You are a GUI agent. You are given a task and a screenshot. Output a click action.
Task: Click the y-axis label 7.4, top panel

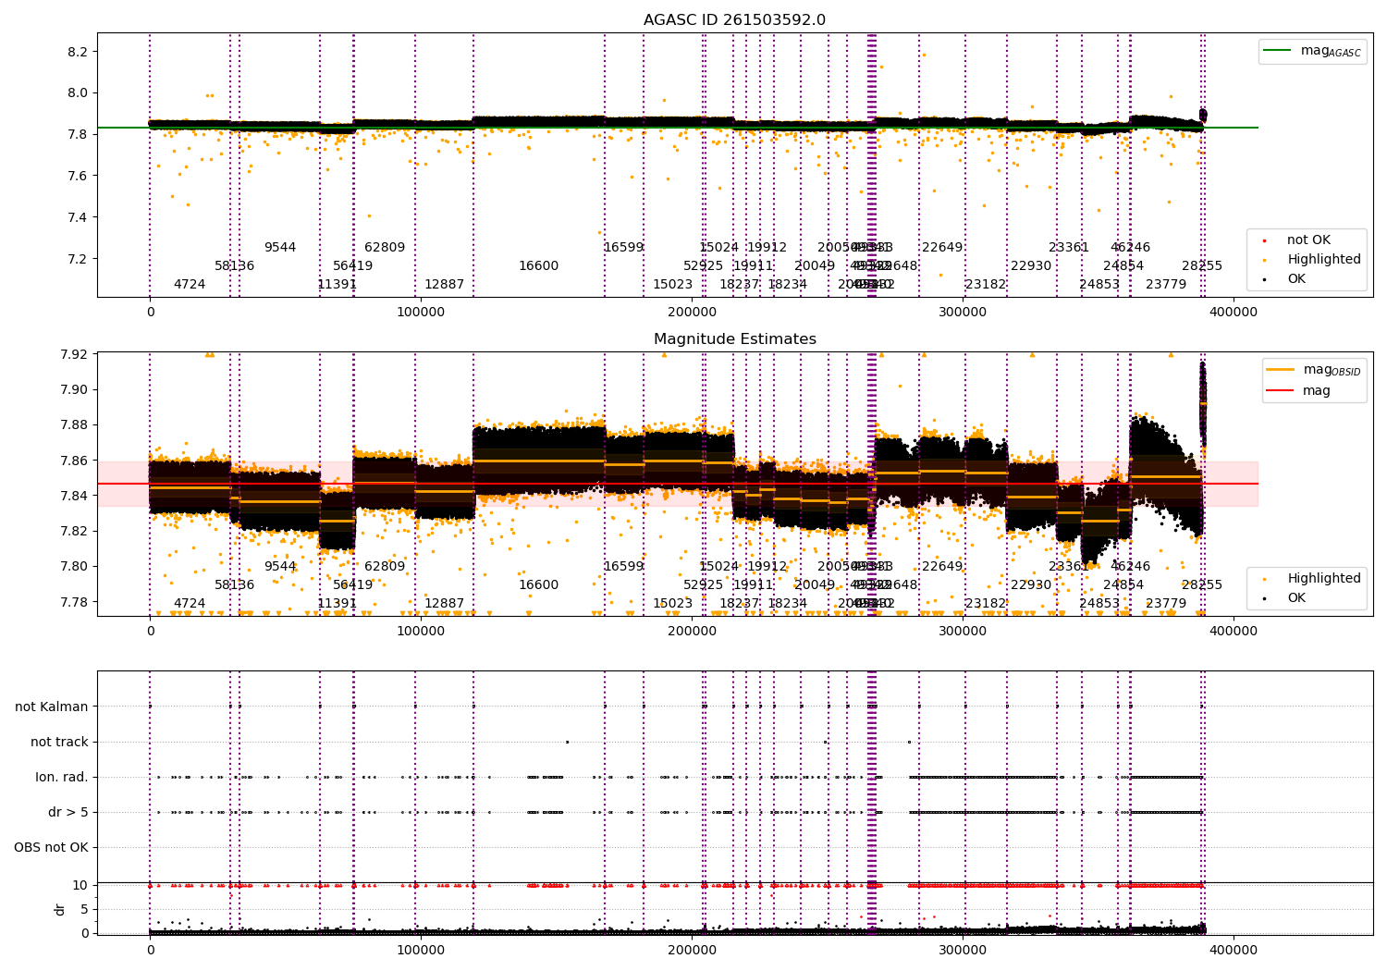tap(78, 217)
